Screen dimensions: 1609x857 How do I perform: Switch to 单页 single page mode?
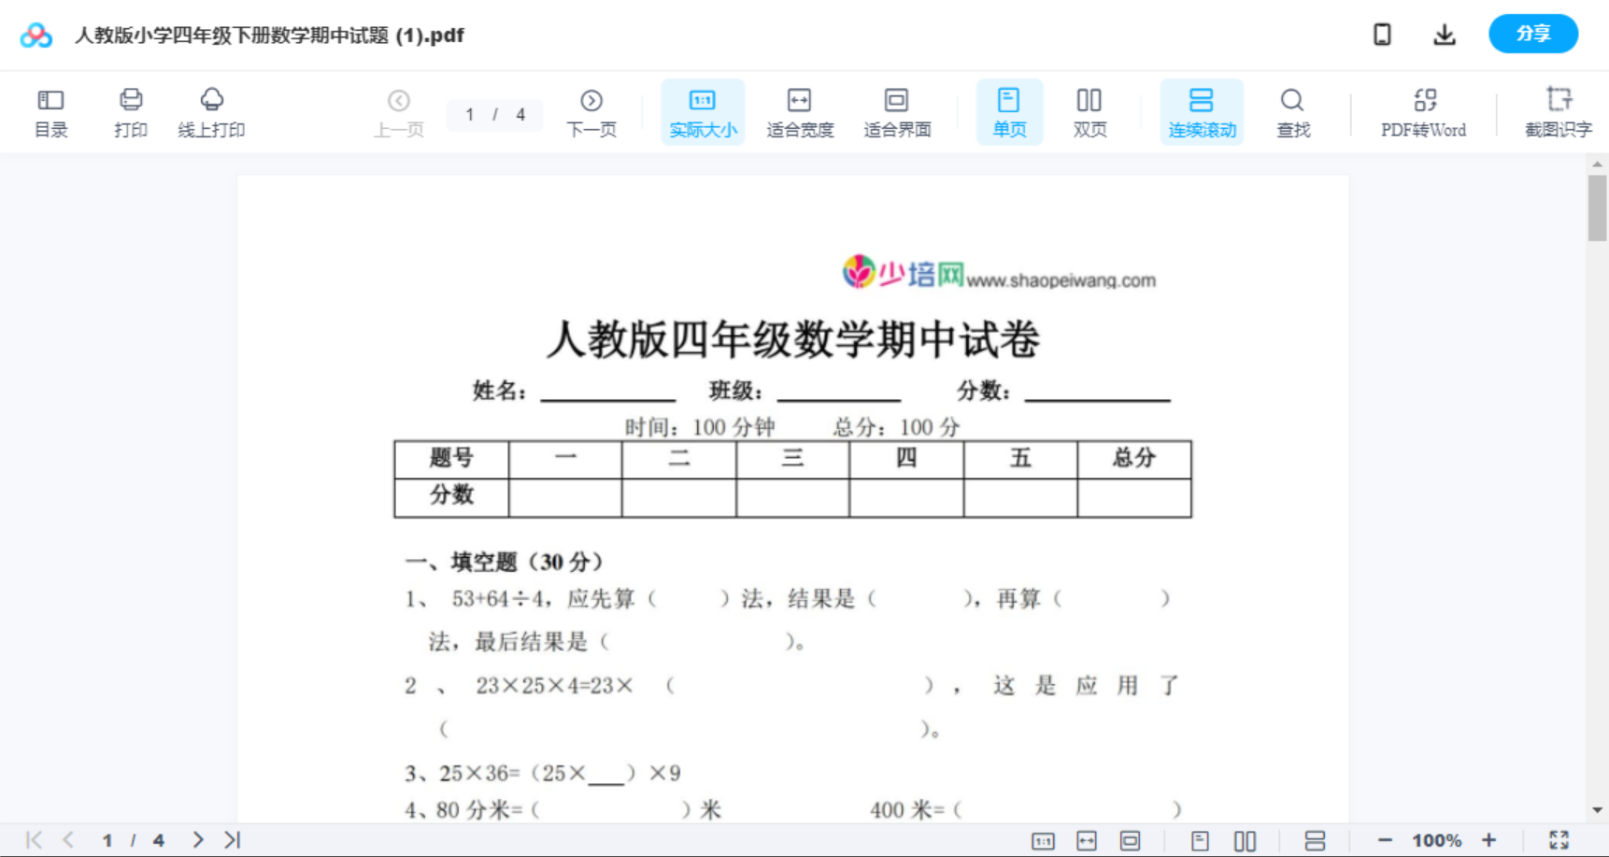point(1009,111)
